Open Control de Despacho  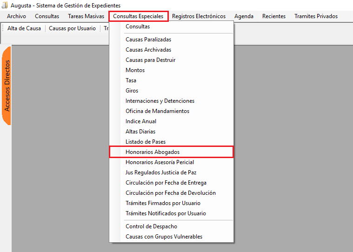tap(151, 226)
